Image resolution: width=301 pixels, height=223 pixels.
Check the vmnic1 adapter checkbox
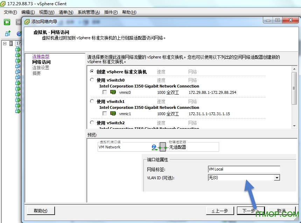click(105, 113)
